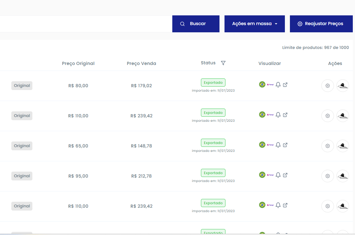The height and width of the screenshot is (235, 355).
Task: Select the sale price R$ 179,02
Action: pyautogui.click(x=141, y=86)
